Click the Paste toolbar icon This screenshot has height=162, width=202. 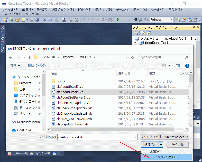56,20
